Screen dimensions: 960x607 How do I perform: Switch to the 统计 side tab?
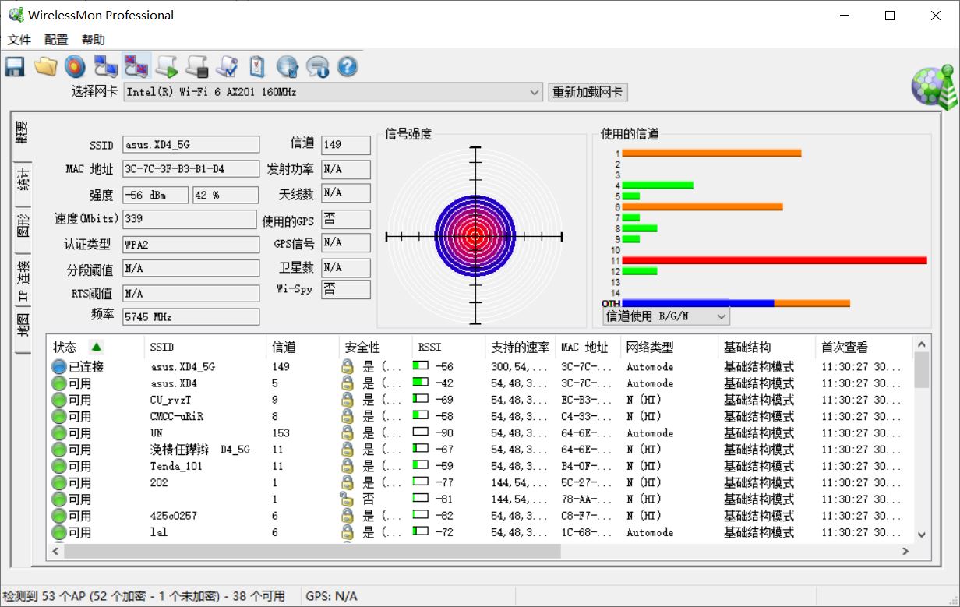pyautogui.click(x=23, y=179)
